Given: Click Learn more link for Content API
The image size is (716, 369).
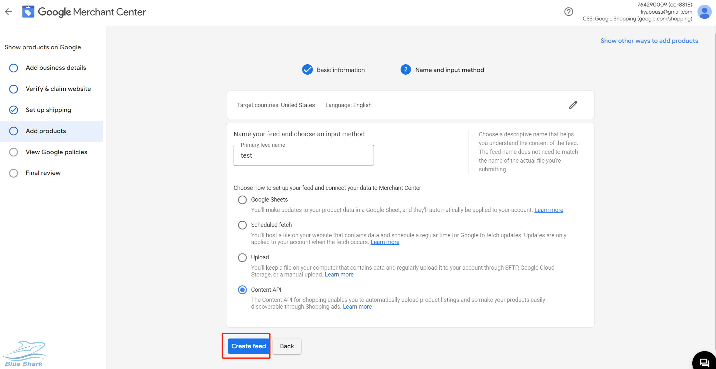Looking at the screenshot, I should coord(357,307).
